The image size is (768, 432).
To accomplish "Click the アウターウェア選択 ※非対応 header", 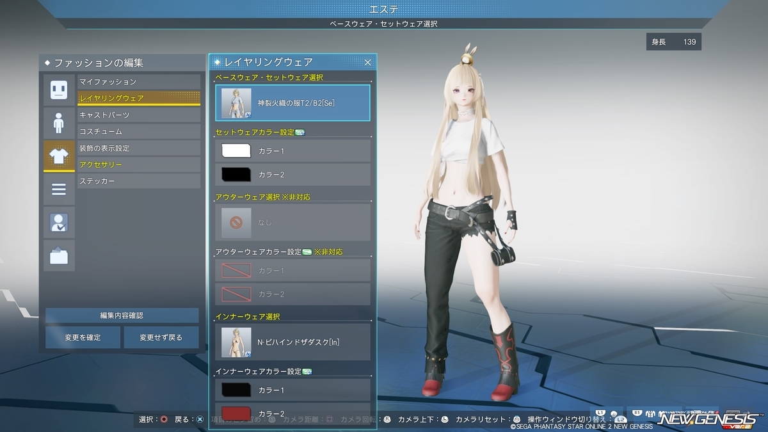I will click(x=263, y=197).
